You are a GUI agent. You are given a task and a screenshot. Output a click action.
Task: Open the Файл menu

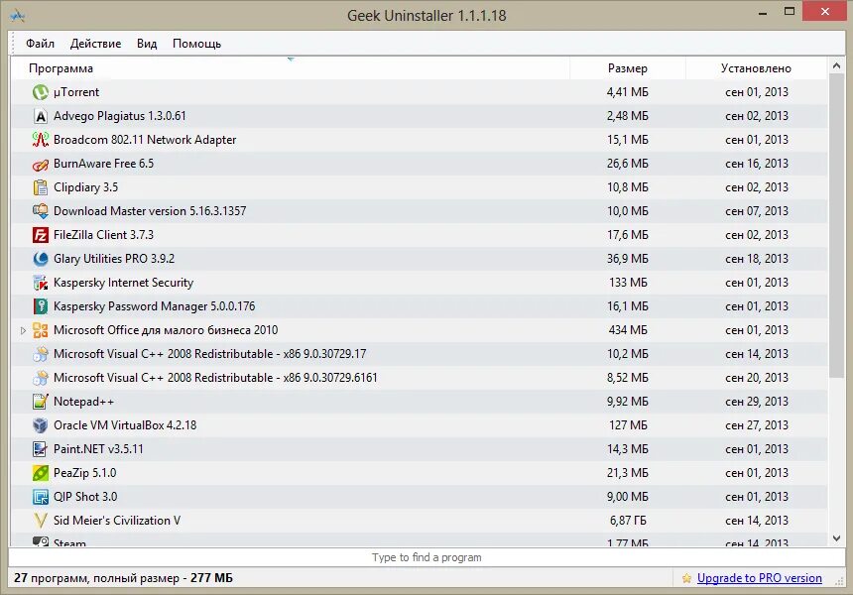pyautogui.click(x=41, y=44)
